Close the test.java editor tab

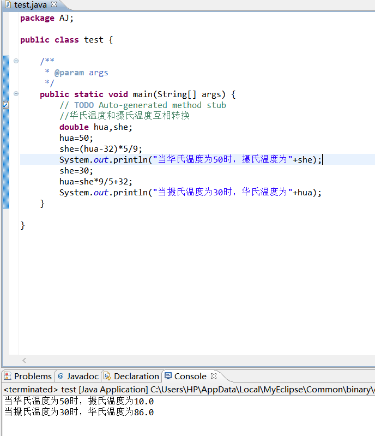click(x=54, y=4)
